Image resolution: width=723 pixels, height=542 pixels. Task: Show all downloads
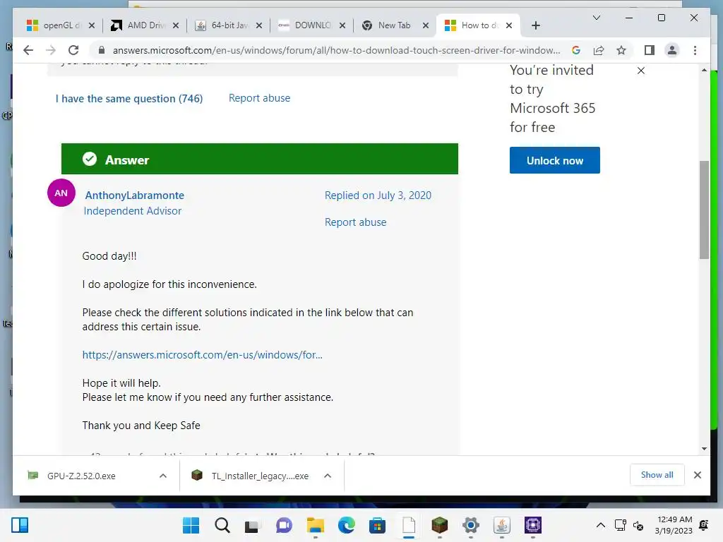(657, 475)
